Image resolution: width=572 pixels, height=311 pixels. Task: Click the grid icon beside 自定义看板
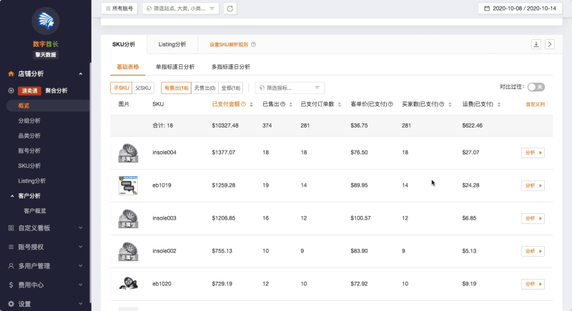point(11,228)
